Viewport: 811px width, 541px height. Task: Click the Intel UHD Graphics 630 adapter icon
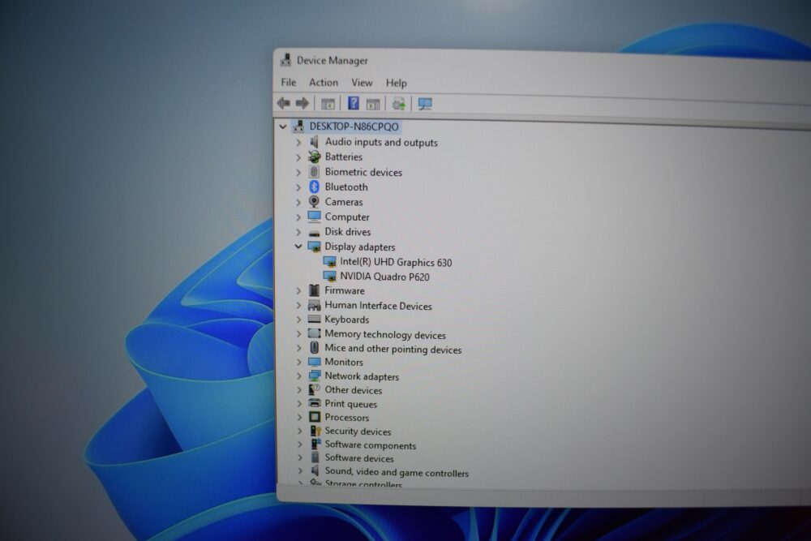329,262
